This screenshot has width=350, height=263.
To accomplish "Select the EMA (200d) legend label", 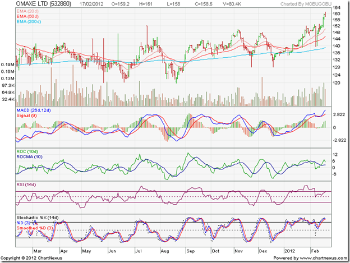I will [x=29, y=22].
